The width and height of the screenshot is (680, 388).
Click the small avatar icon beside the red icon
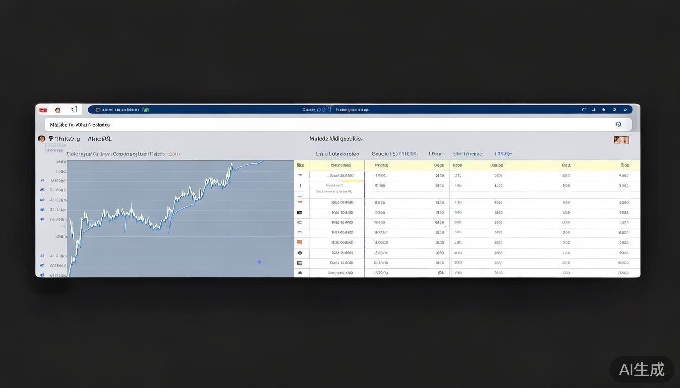[x=58, y=110]
